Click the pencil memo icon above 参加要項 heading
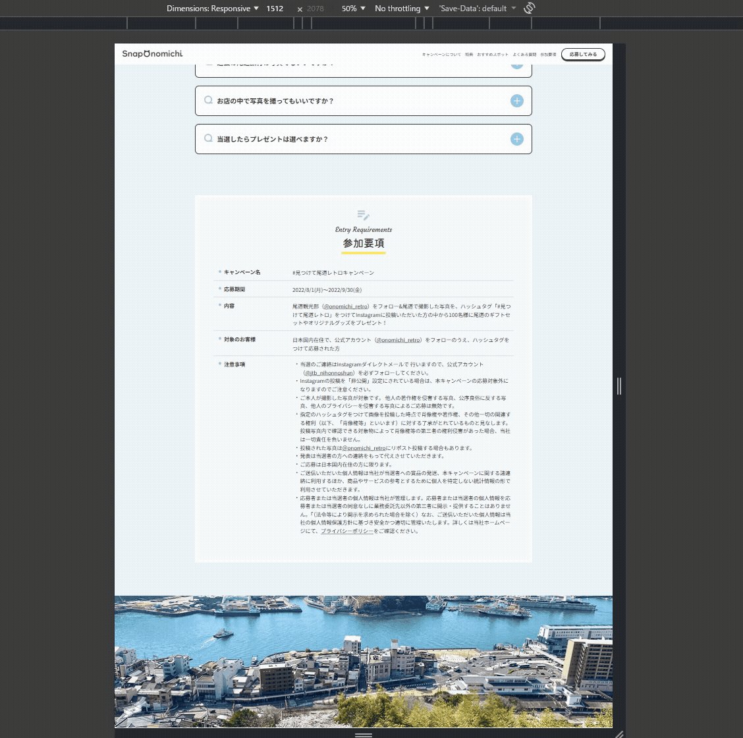The height and width of the screenshot is (738, 743). (x=363, y=215)
